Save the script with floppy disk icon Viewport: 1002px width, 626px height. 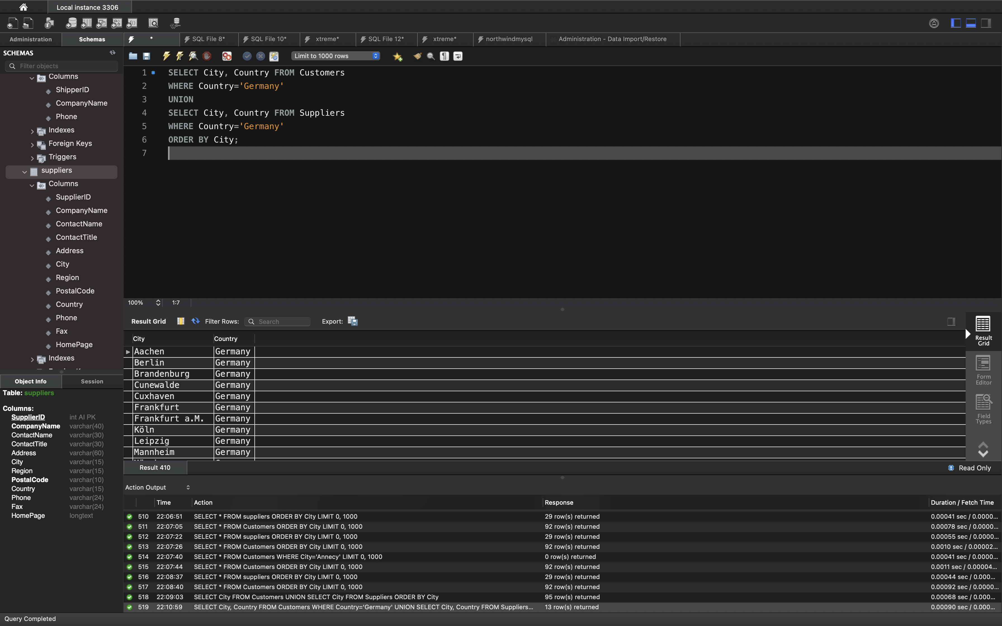pos(146,56)
